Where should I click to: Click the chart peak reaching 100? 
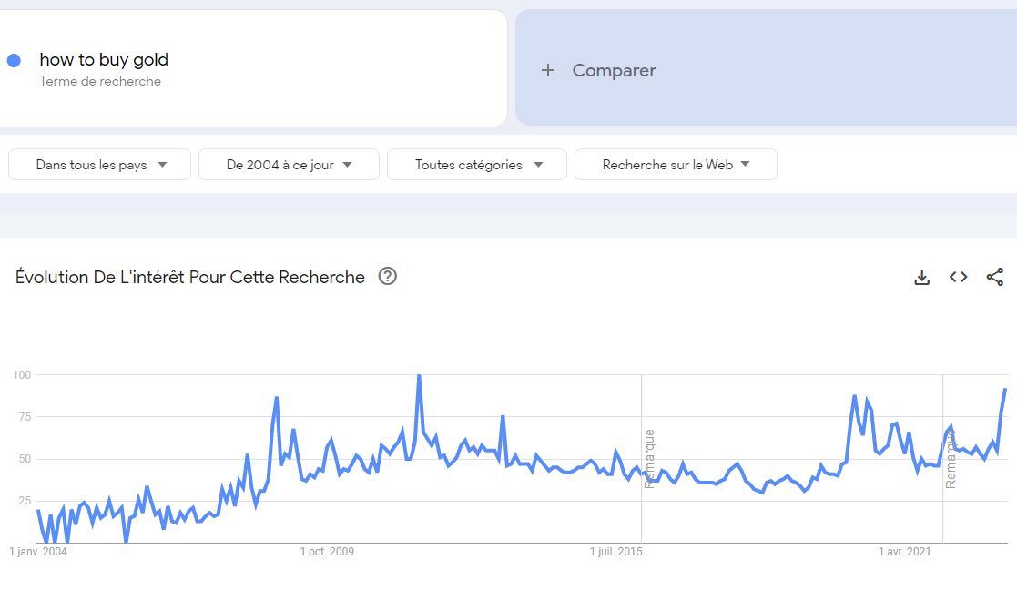point(419,375)
